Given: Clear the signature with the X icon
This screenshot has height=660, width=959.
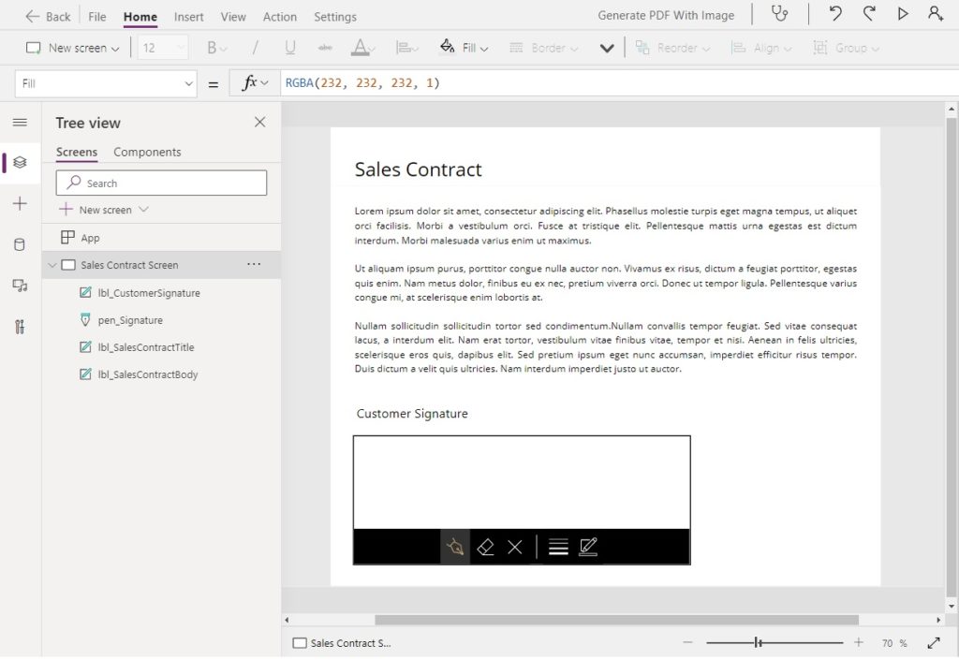Looking at the screenshot, I should [514, 546].
